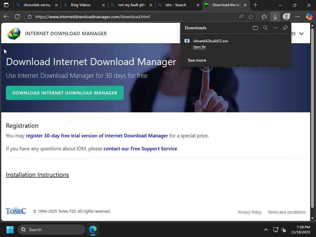Click the idman642build52.exe file icon
The image size is (316, 237).
point(187,41)
